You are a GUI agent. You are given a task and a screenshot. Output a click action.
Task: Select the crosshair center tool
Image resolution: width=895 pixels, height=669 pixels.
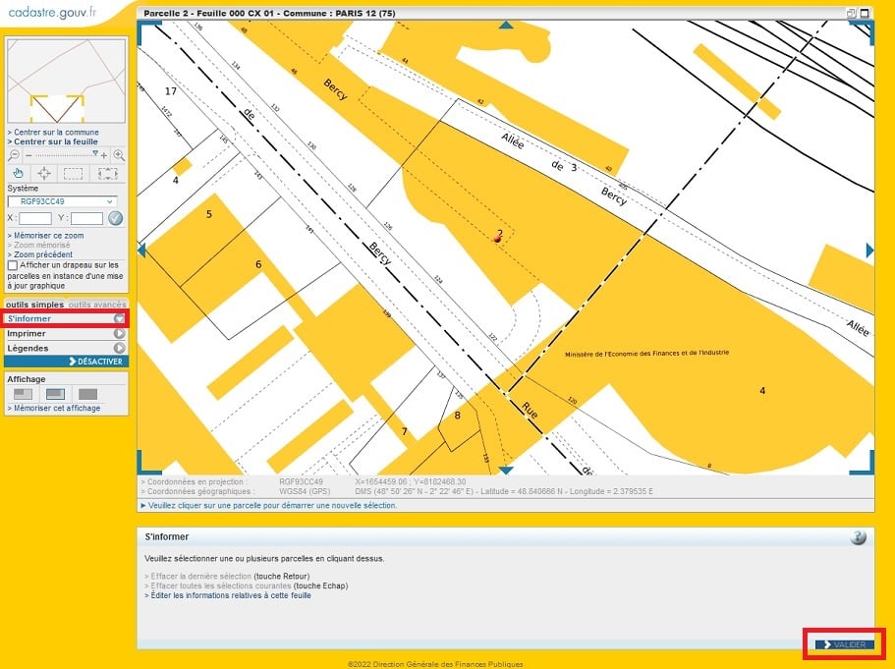tap(44, 173)
